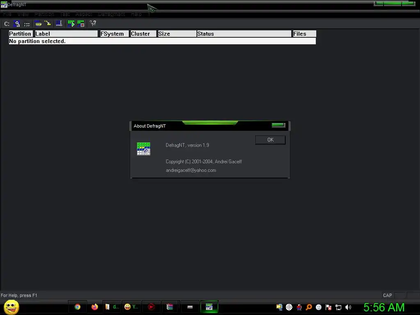Image resolution: width=420 pixels, height=315 pixels.
Task: Click the Partition column header
Action: 21,34
